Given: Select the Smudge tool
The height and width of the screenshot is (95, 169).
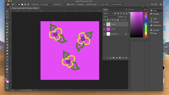Looking at the screenshot, I should point(7,51).
